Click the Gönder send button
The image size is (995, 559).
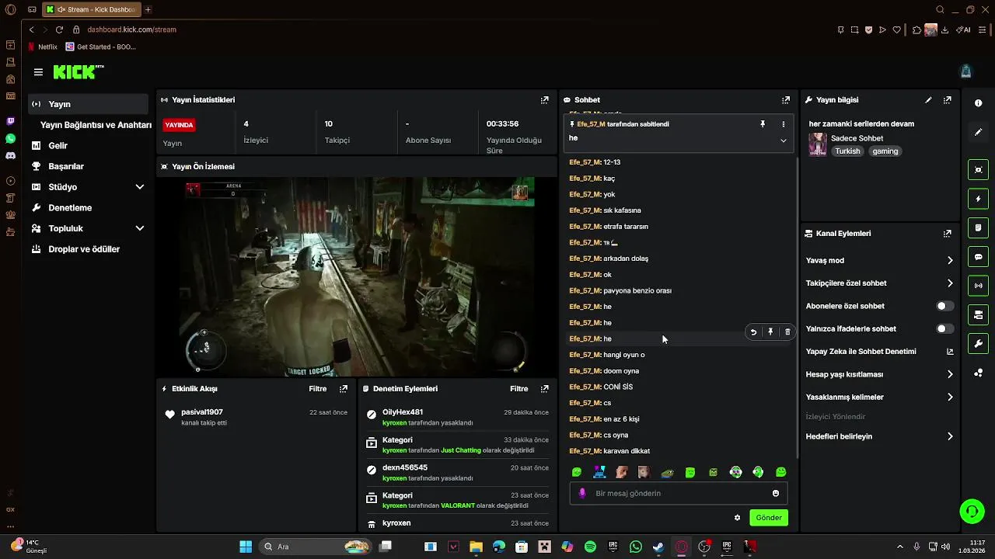tap(769, 518)
